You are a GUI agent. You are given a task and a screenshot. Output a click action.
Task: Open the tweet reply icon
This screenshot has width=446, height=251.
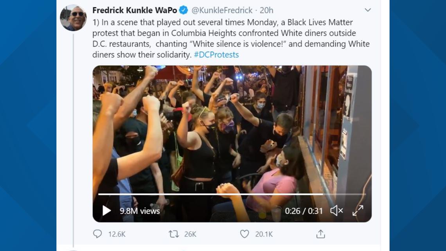pos(97,234)
